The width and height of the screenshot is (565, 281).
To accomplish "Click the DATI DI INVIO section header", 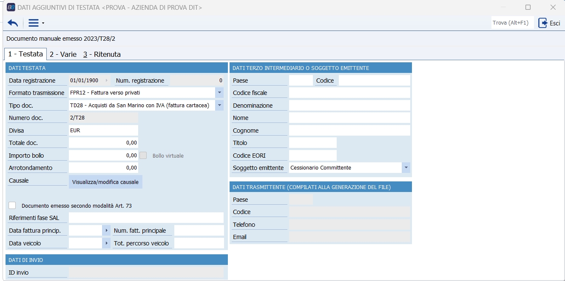I will click(117, 260).
